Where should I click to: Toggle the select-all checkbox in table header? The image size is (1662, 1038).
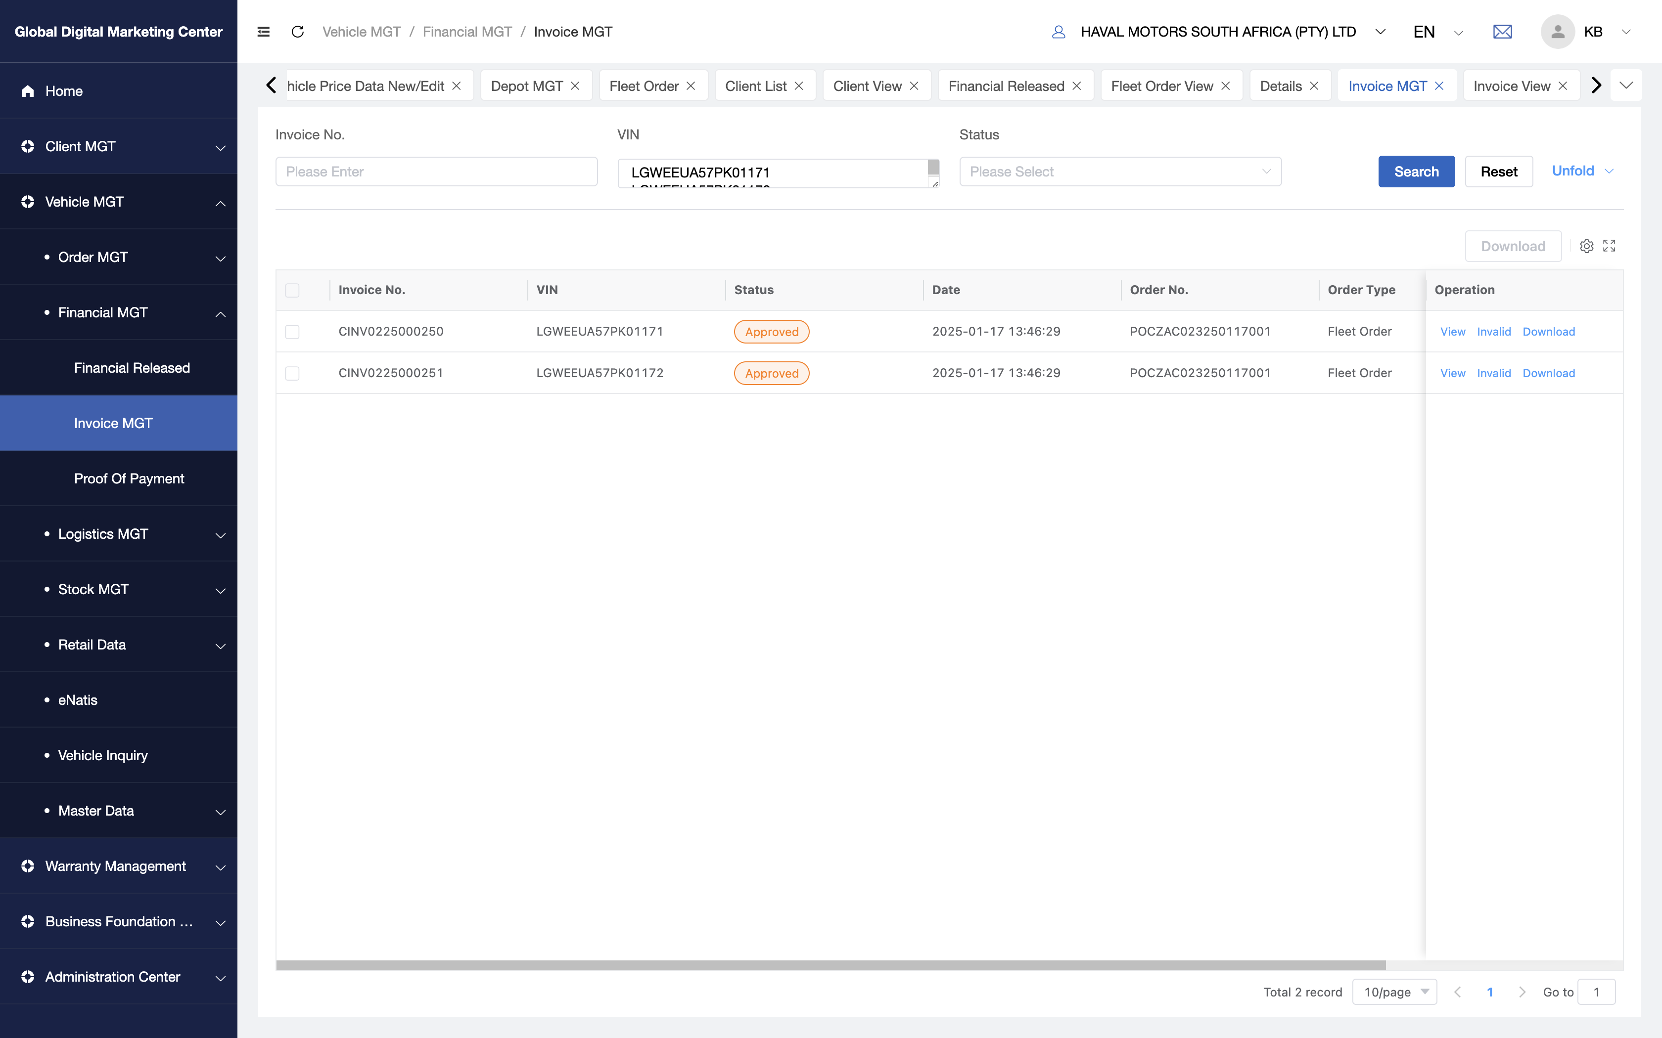[x=292, y=291]
